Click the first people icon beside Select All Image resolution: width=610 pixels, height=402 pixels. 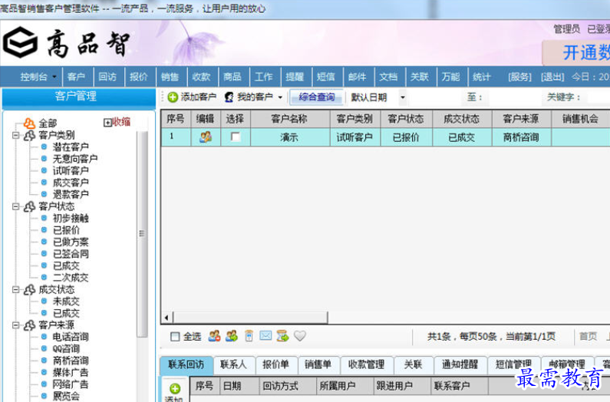coord(214,336)
